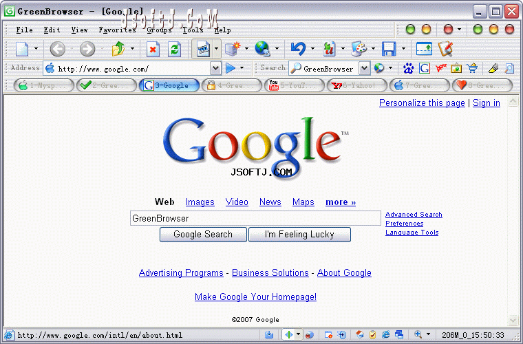Click the red globe status bar icon

pyautogui.click(x=310, y=334)
